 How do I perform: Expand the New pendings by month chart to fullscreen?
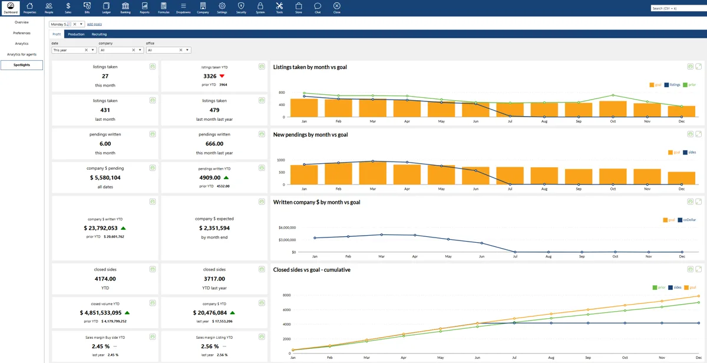click(699, 134)
